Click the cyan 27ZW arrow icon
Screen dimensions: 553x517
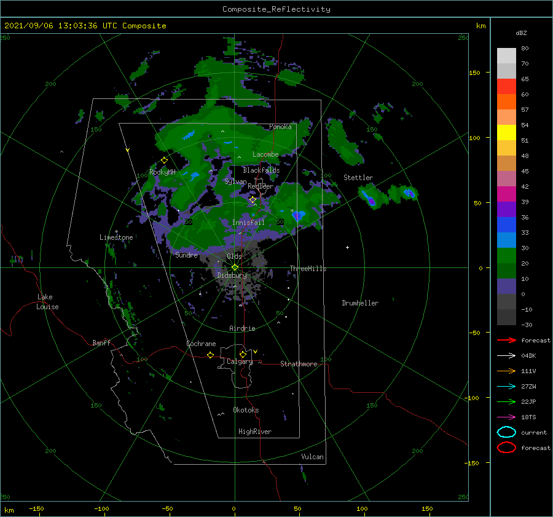pos(506,387)
